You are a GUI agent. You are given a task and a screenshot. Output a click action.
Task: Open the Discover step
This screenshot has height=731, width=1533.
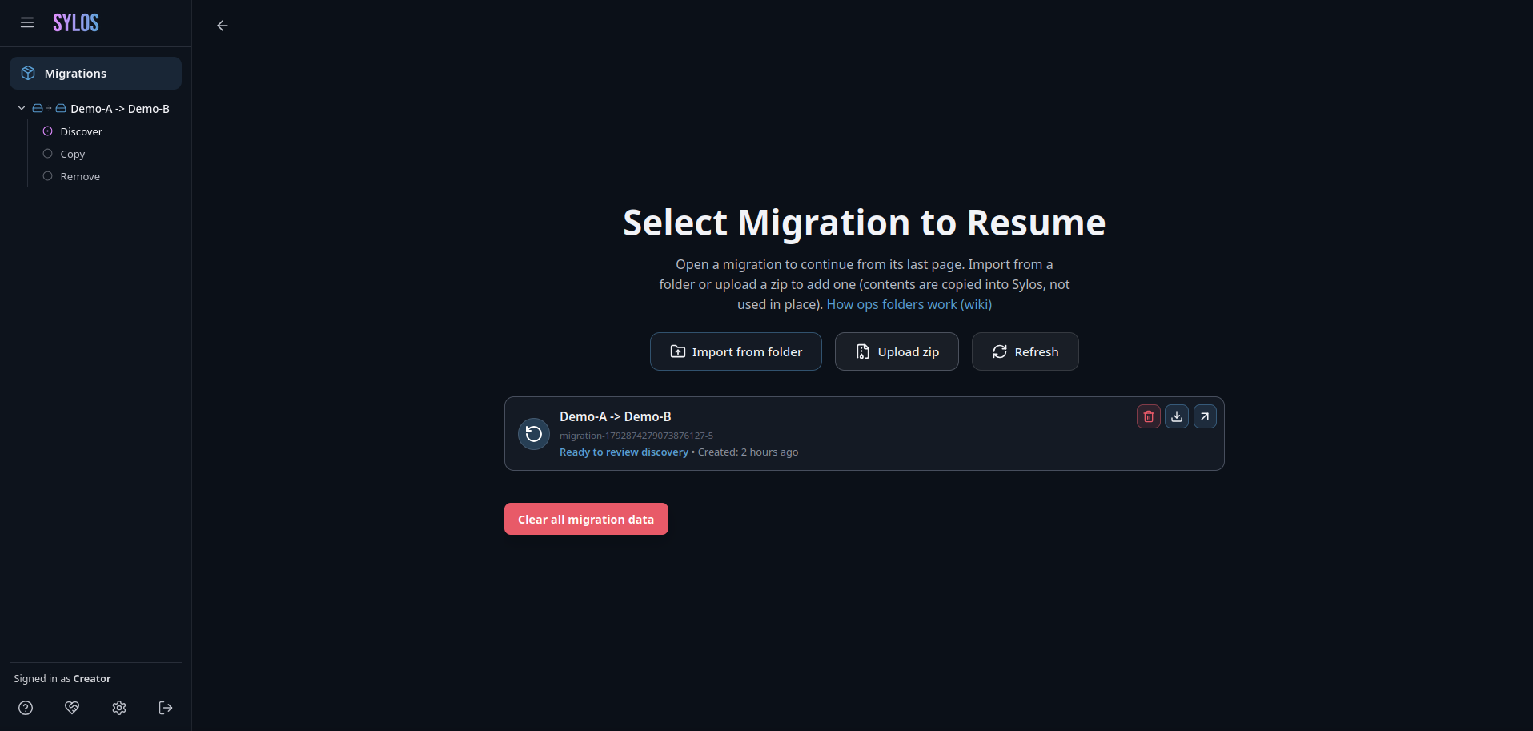point(82,131)
